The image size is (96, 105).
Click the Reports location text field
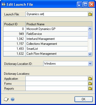tap(57, 88)
